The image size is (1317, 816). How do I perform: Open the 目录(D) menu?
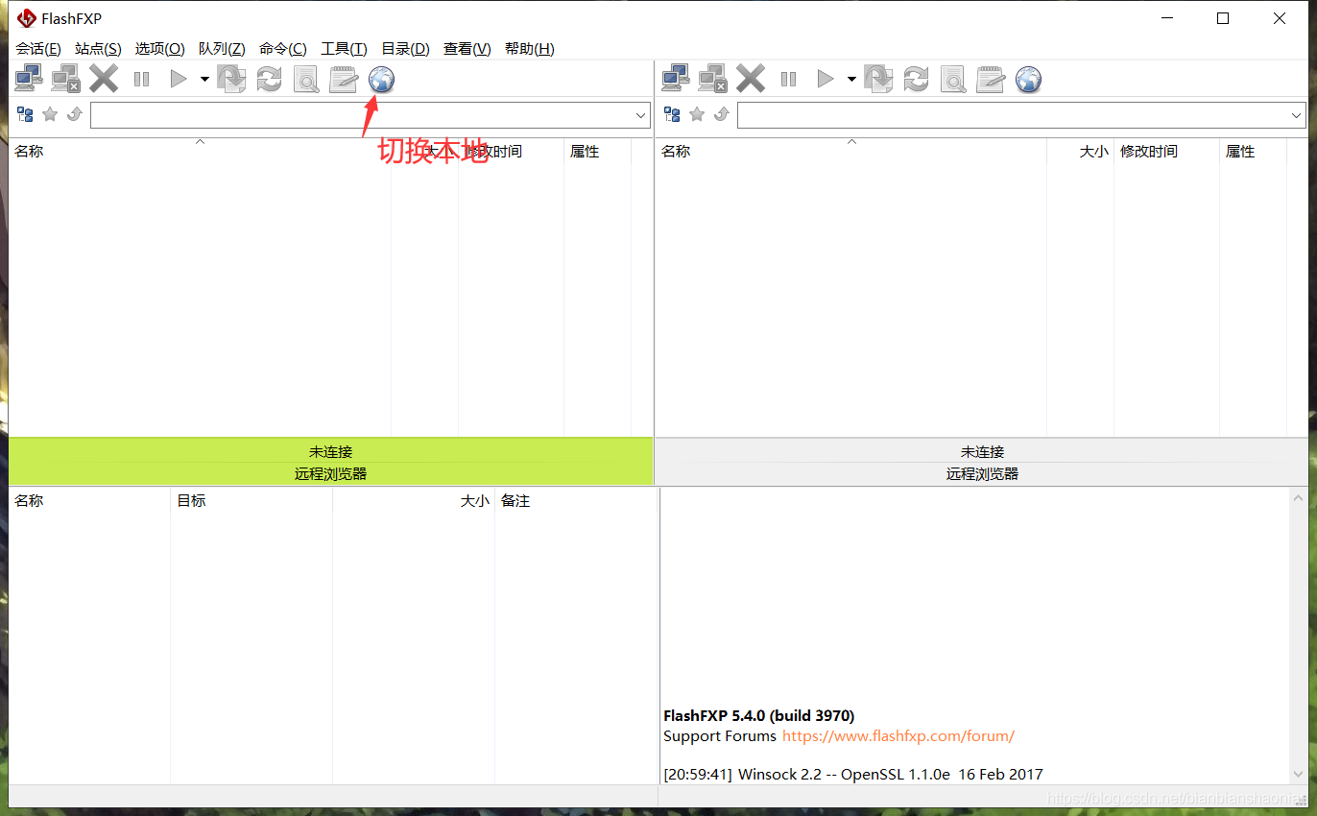coord(405,49)
